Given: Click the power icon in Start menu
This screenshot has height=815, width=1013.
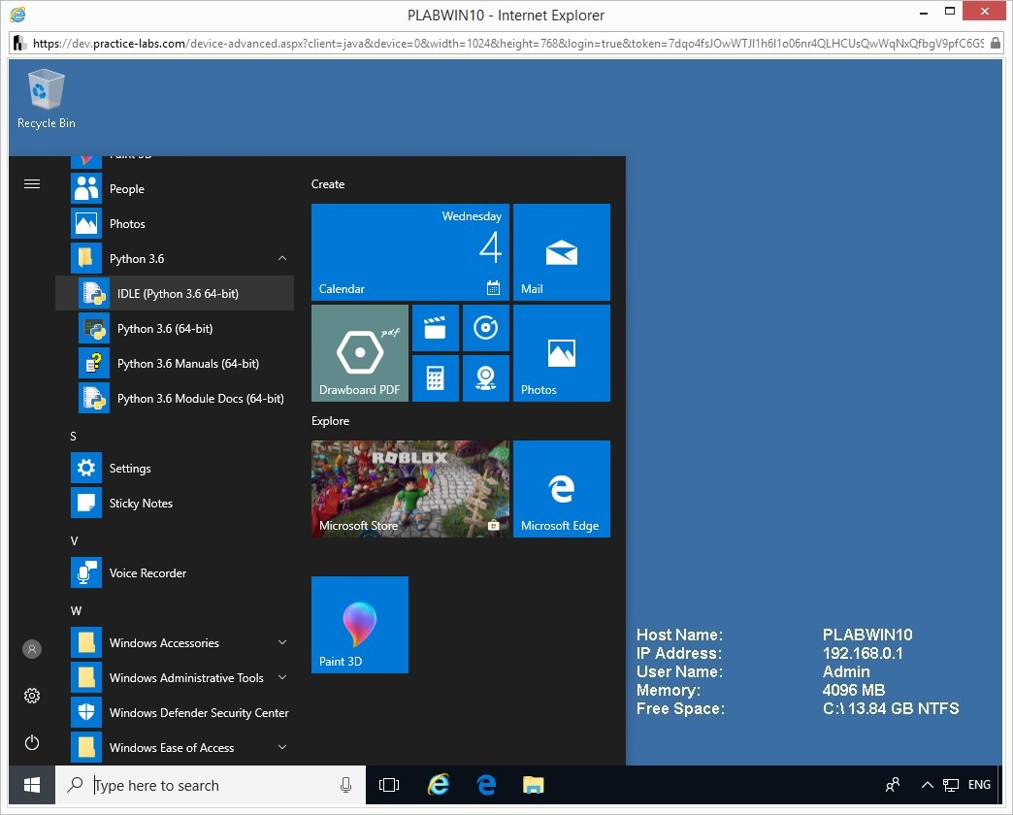Looking at the screenshot, I should coord(32,743).
